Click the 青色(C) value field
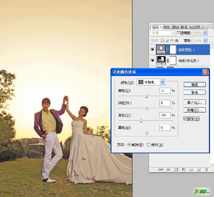 [165, 91]
